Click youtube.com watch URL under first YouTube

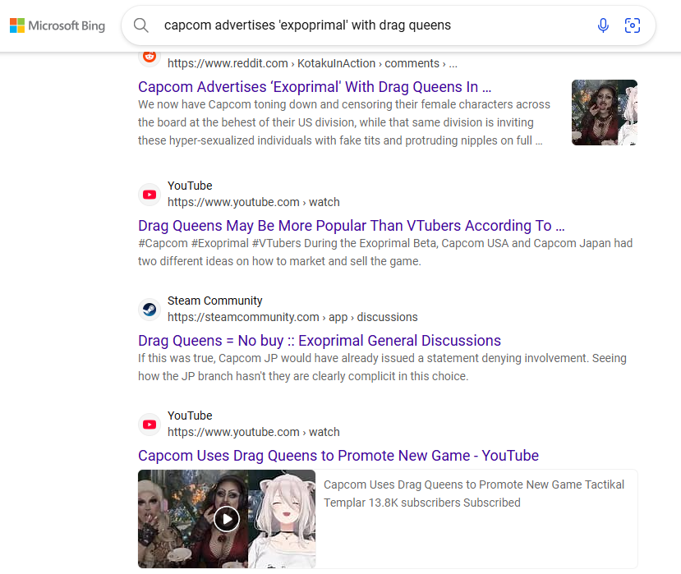click(x=254, y=202)
